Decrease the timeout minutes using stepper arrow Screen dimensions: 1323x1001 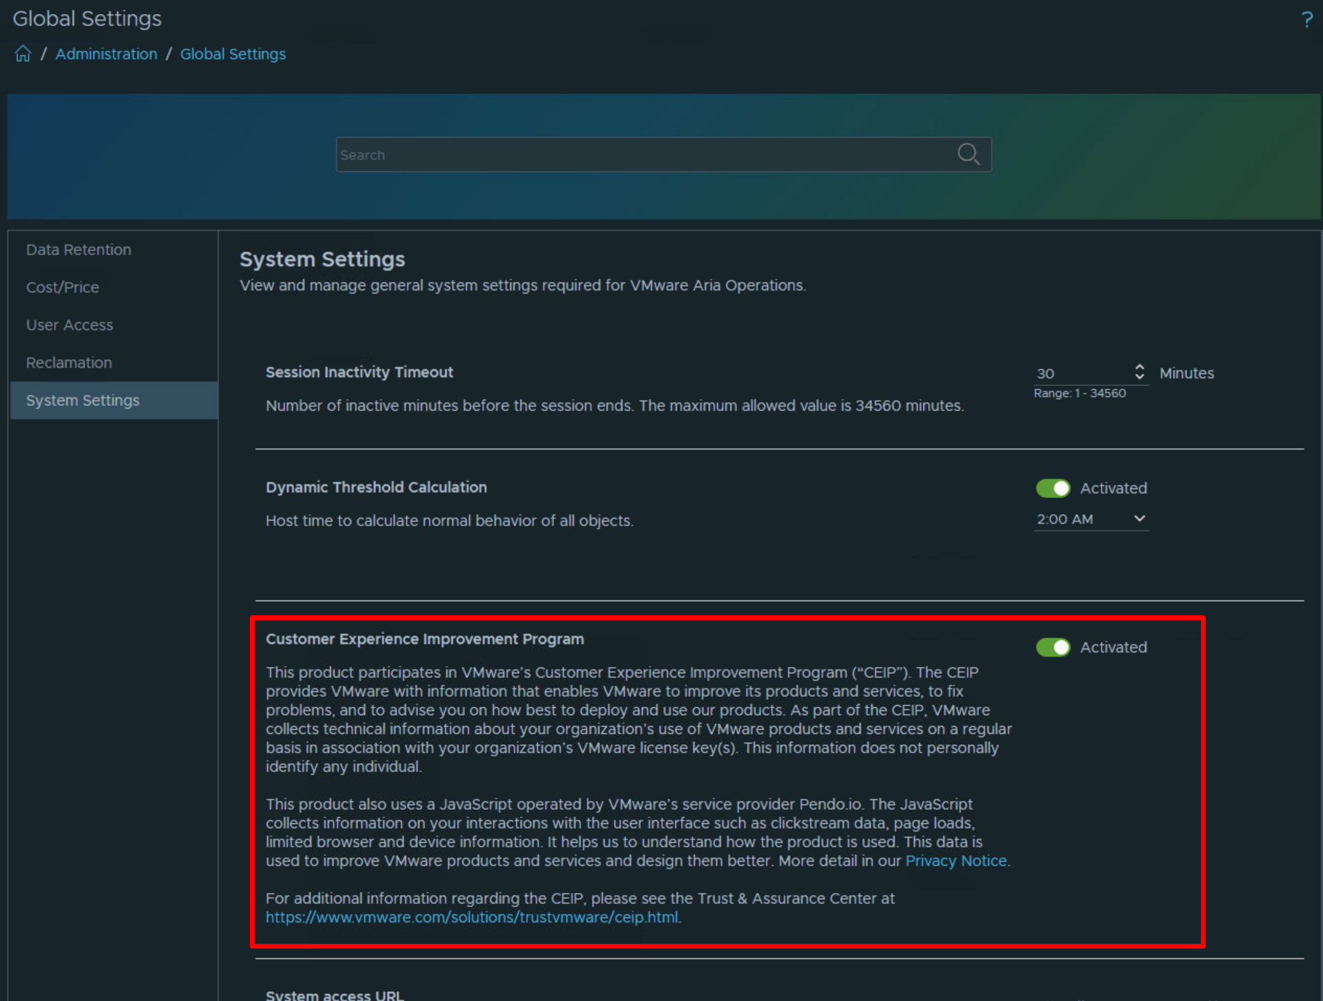click(1140, 377)
